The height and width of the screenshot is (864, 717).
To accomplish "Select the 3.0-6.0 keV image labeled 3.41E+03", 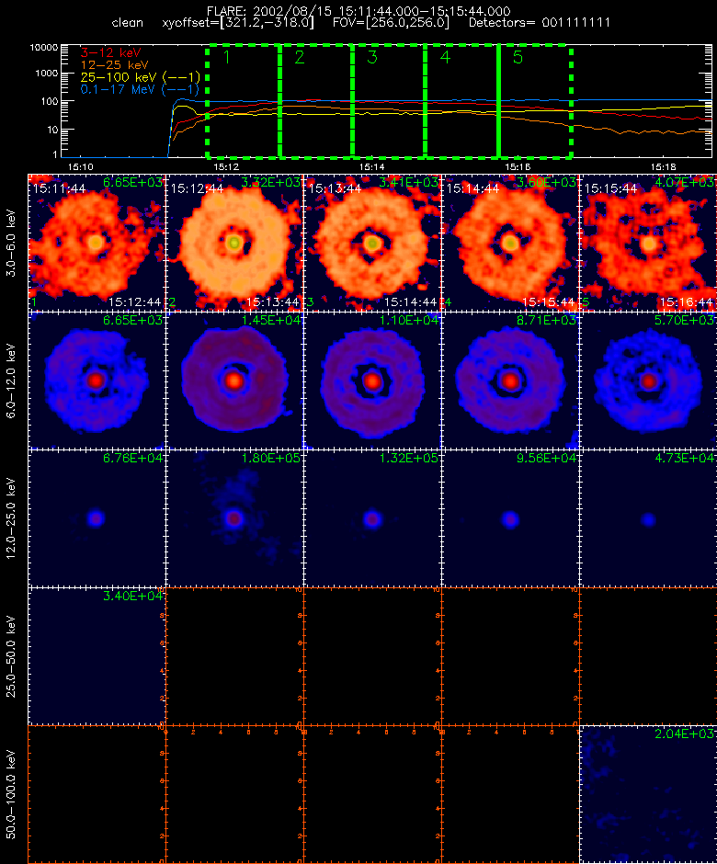I will tap(372, 243).
